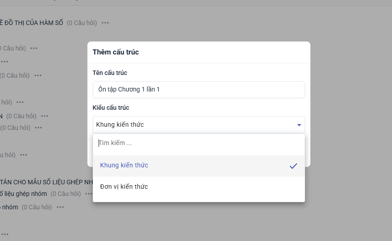
Task: Click the Tên cấu trúc text field
Action: (x=198, y=90)
